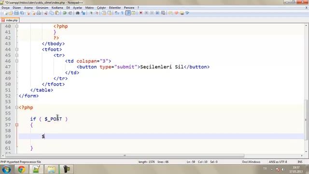Viewport: 309px width, 174px height.
Task: Click the last plugin icon with checkmark
Action: point(187,13)
